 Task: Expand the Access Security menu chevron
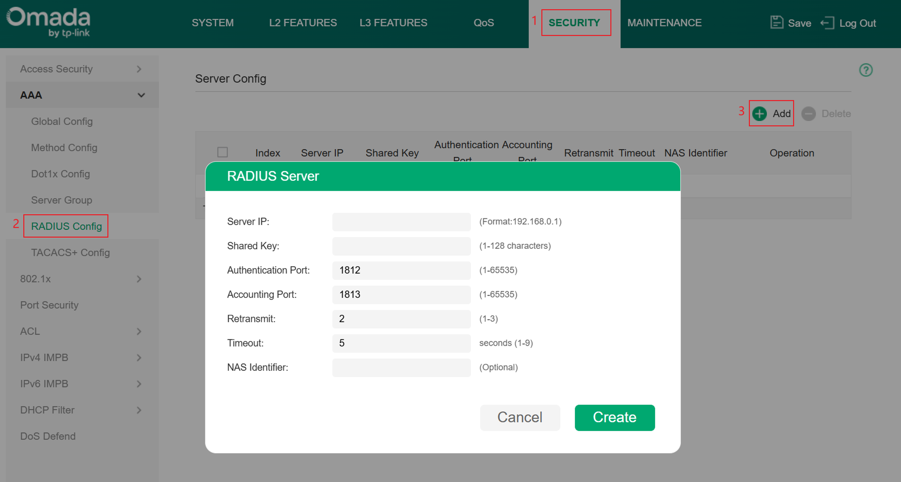pyautogui.click(x=139, y=69)
